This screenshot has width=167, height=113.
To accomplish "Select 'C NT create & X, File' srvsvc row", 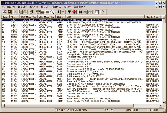I will point(82,74).
